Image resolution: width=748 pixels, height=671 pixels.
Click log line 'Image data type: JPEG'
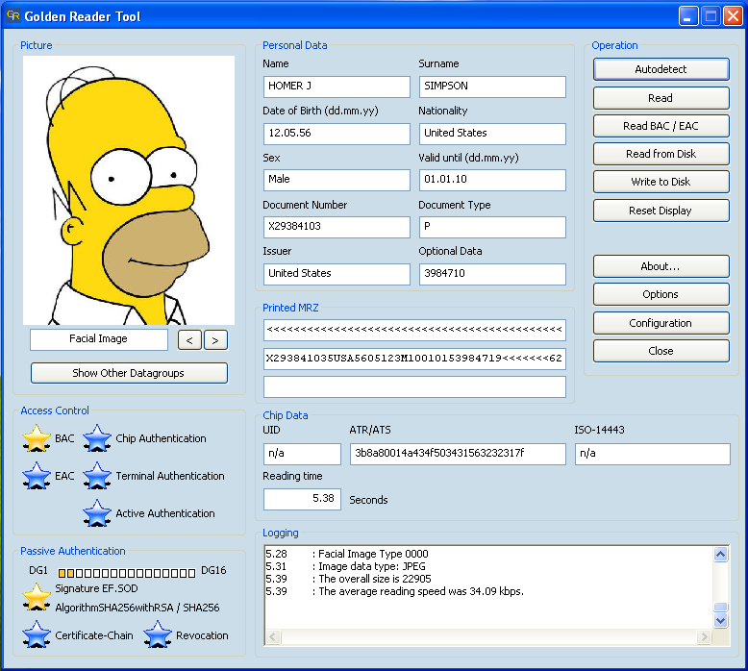[345, 566]
